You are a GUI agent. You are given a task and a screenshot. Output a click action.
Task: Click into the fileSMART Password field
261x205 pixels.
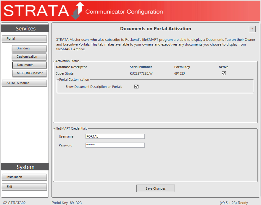[115, 145]
